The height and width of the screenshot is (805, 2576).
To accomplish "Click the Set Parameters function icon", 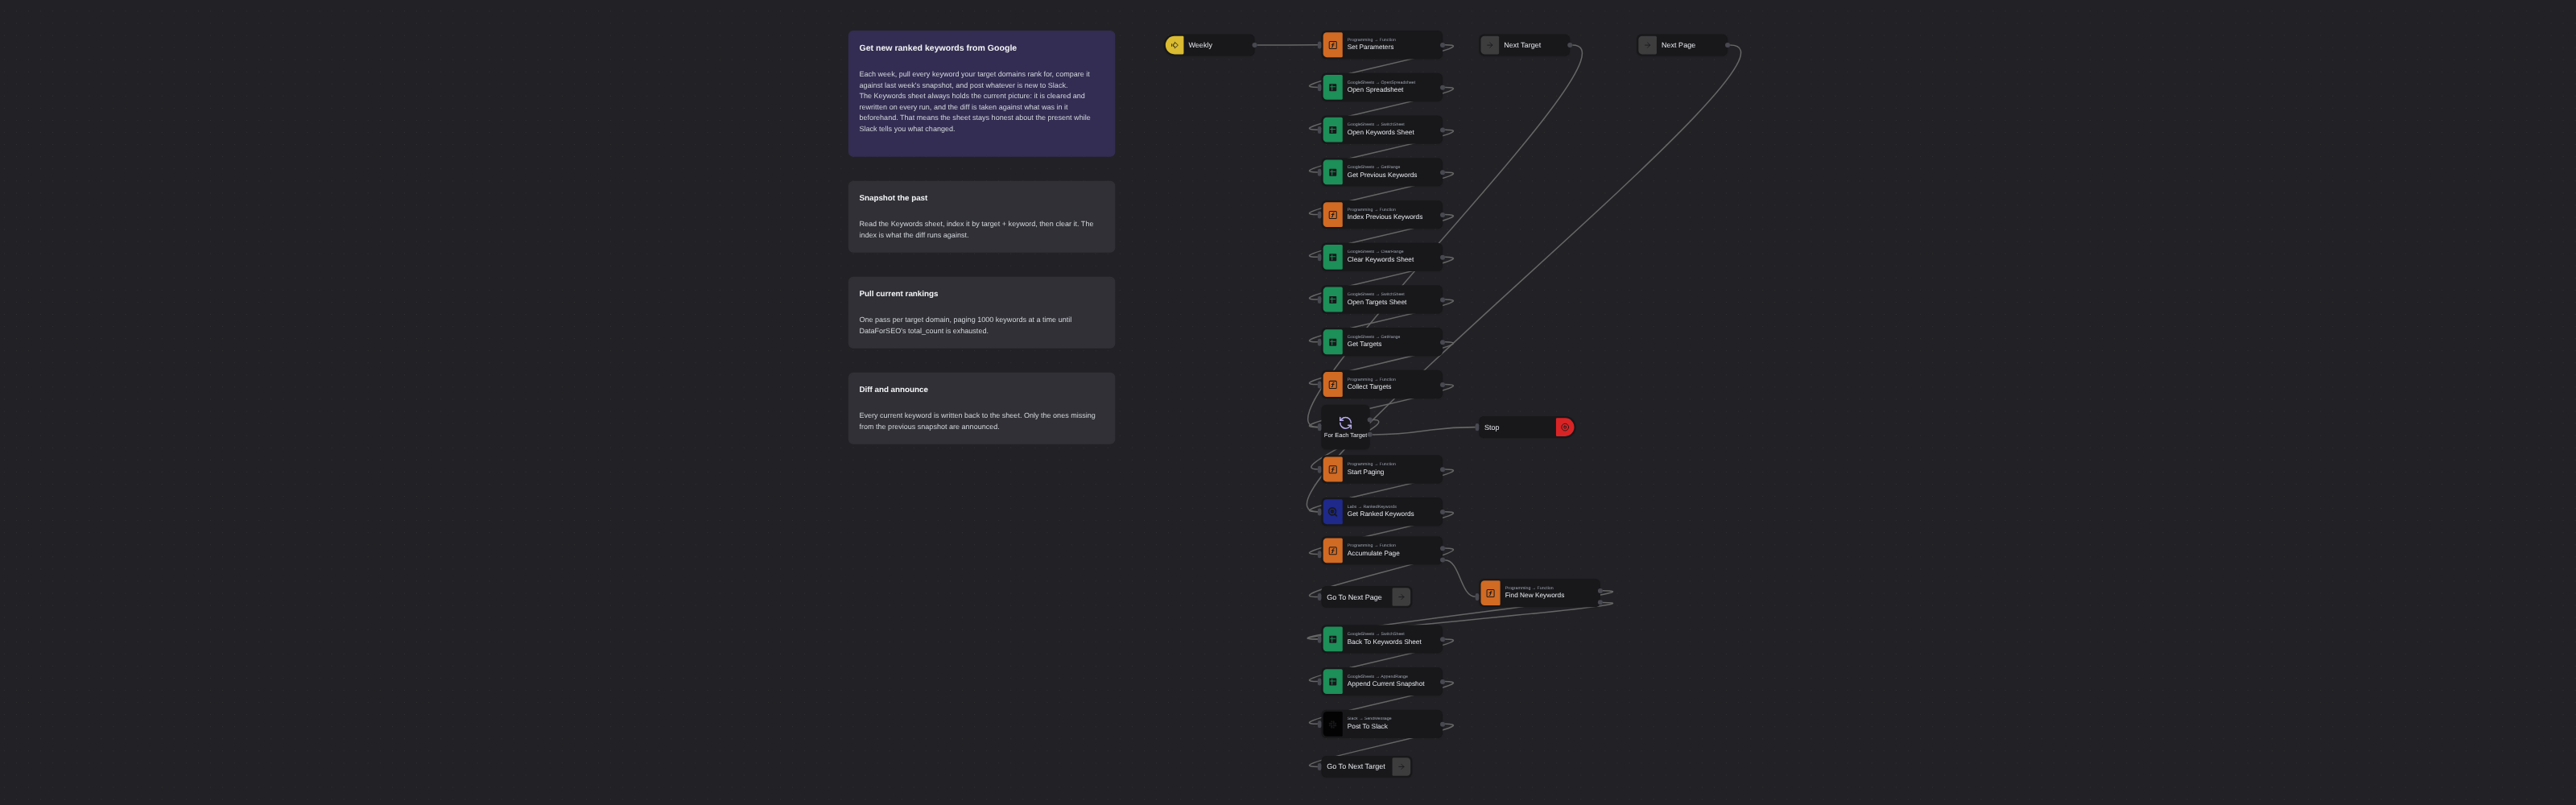I will pos(1333,45).
